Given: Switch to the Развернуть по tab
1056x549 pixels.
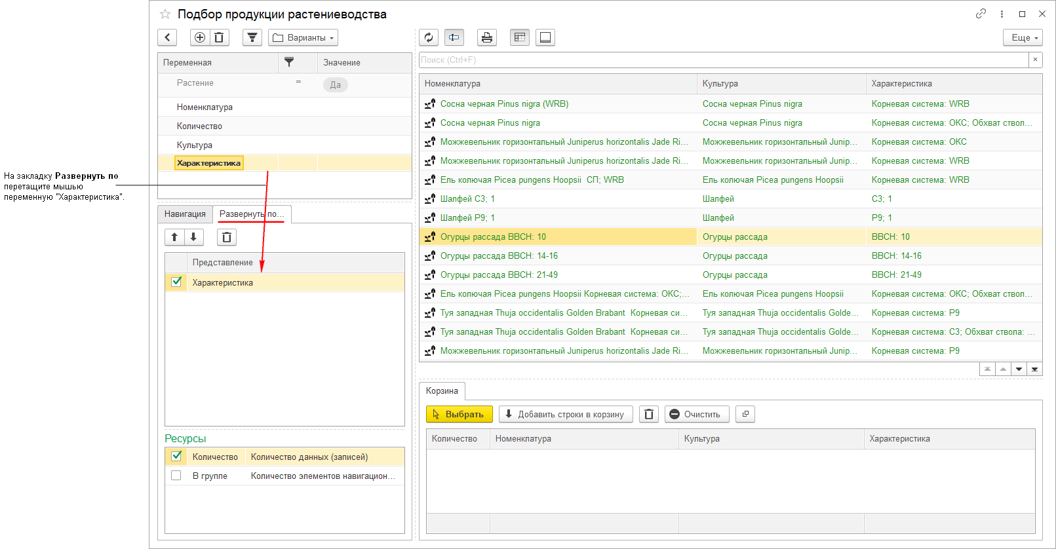Looking at the screenshot, I should tap(252, 214).
